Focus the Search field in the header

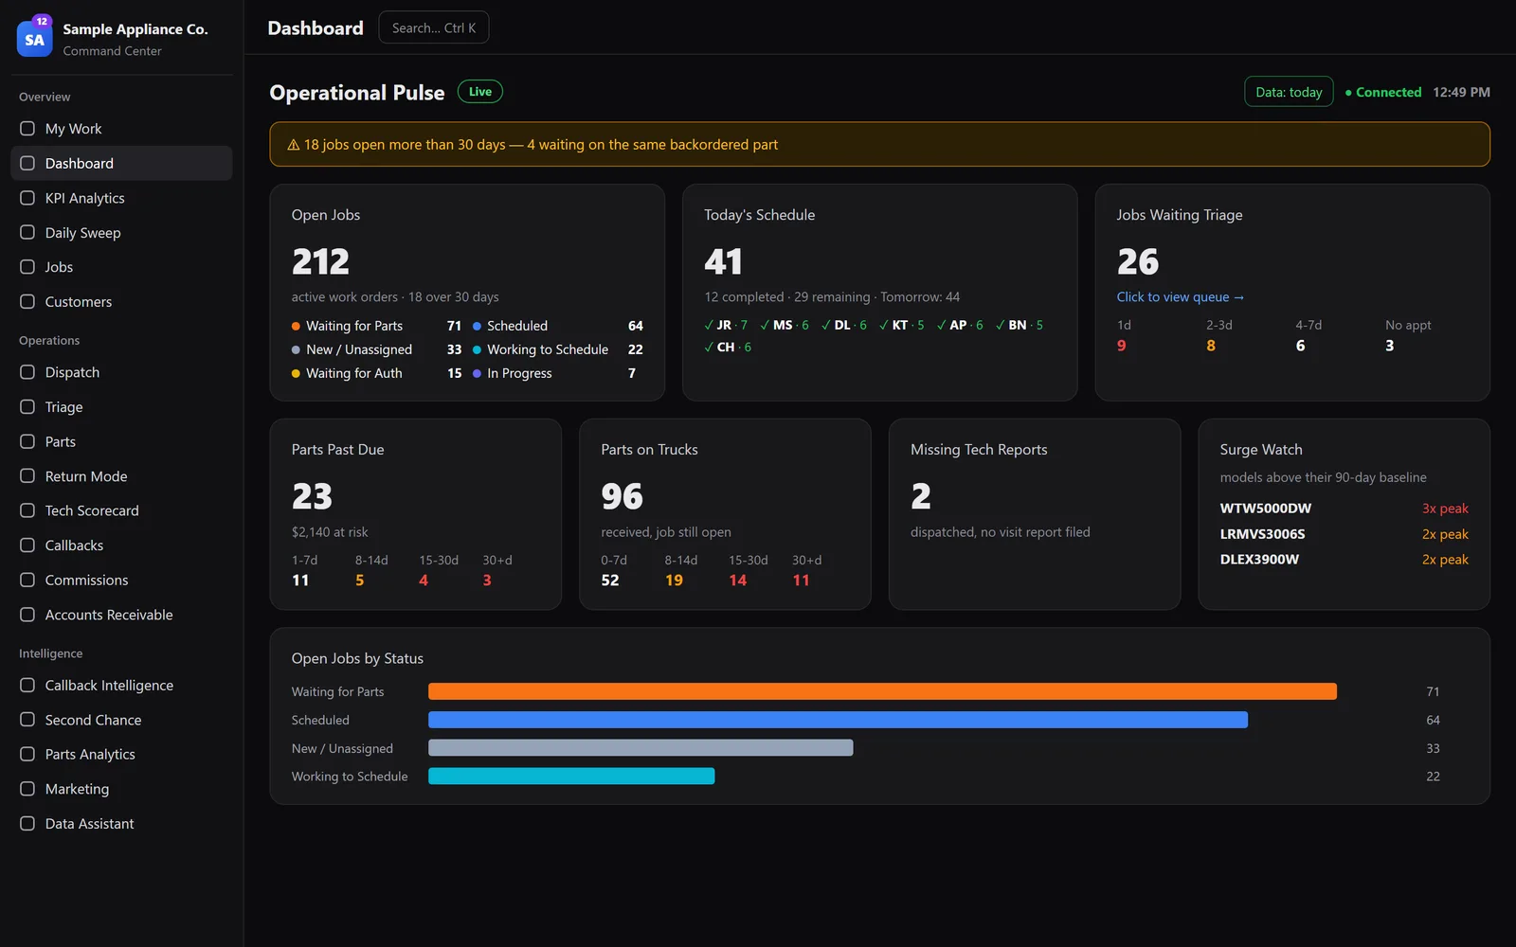click(434, 27)
